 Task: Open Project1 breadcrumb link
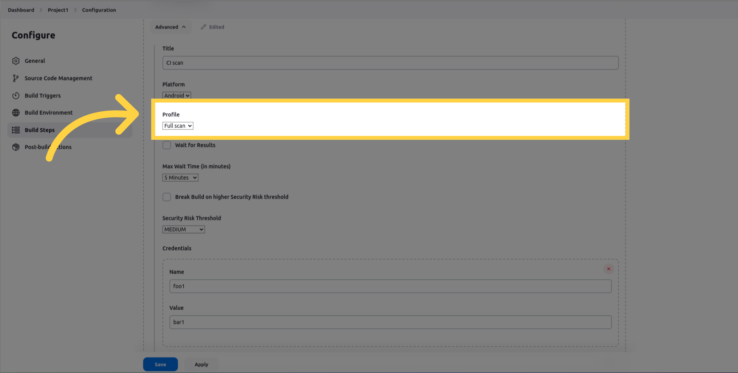tap(58, 10)
